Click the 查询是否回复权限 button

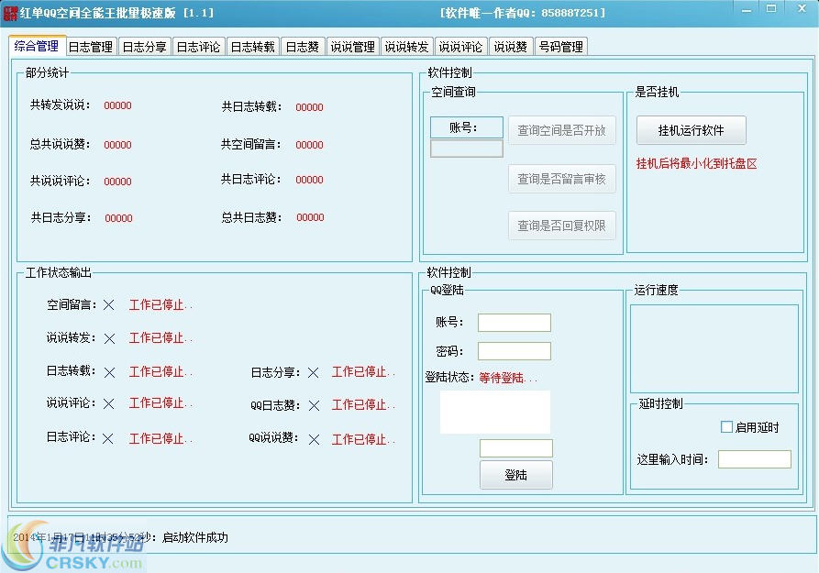pos(561,226)
